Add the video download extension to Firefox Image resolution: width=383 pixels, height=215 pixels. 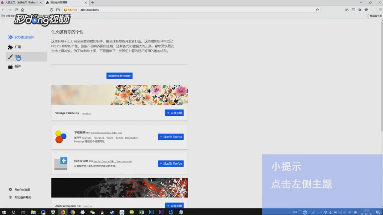(171, 137)
